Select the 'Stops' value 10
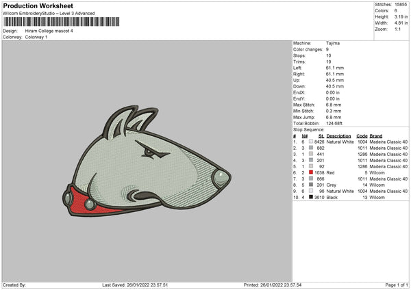 328,55
